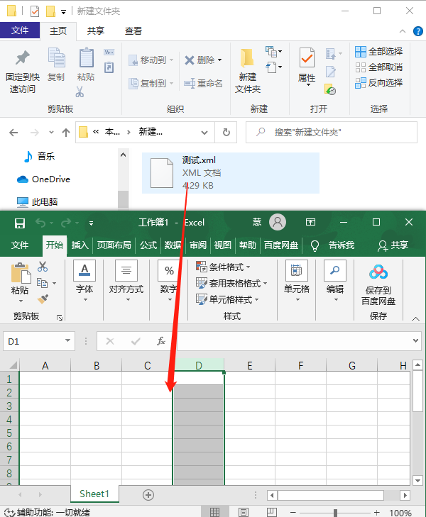The height and width of the screenshot is (517, 426).
Task: Click the Excel save icon in title bar
Action: [20, 223]
